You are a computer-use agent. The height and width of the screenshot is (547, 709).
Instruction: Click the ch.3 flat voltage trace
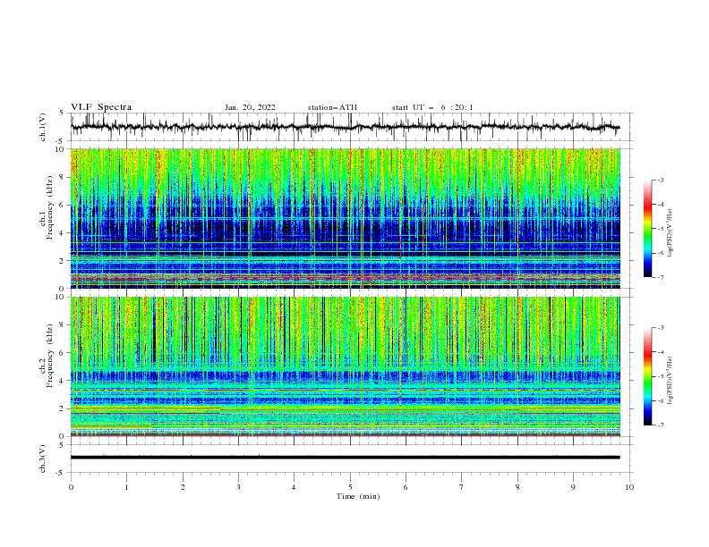[345, 458]
